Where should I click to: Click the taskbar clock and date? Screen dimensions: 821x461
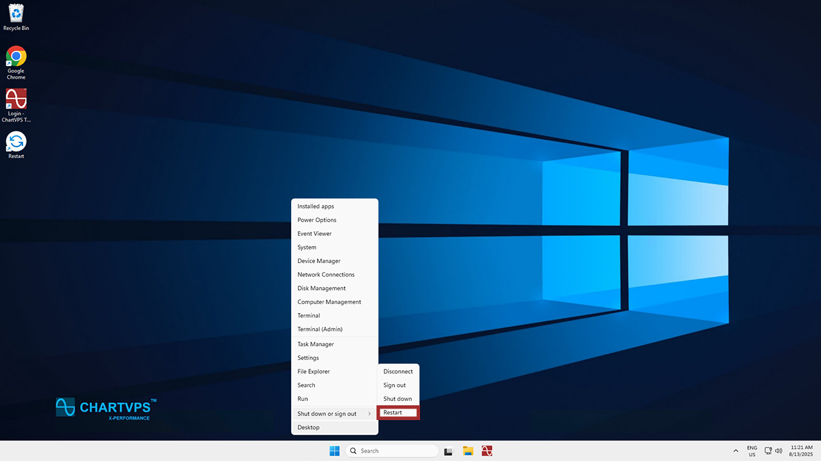(x=802, y=451)
